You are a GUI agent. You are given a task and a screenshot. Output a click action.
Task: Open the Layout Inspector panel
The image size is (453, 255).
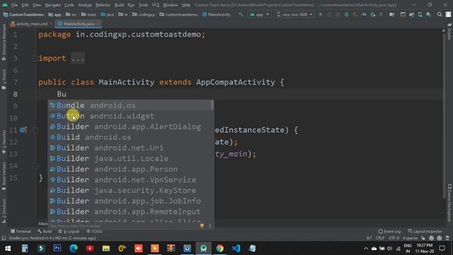[425, 232]
